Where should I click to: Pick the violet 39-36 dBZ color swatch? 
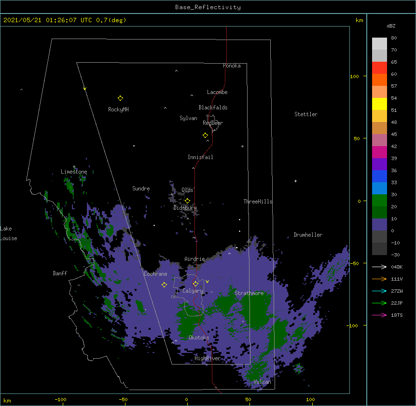pyautogui.click(x=379, y=164)
